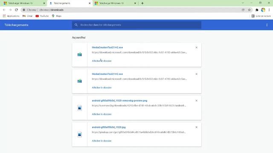Click first download.microsoft.com source URL

click(x=139, y=52)
